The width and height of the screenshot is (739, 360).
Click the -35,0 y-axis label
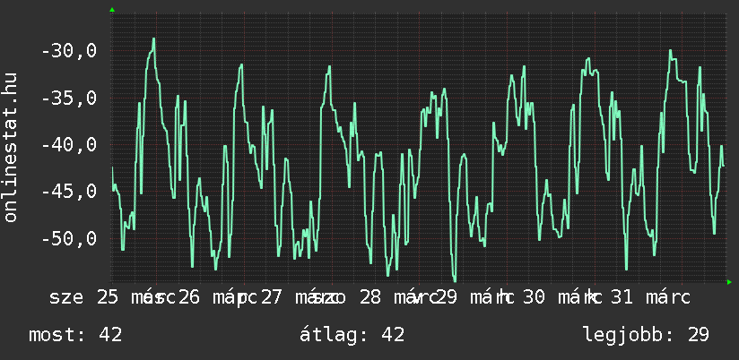pos(69,98)
